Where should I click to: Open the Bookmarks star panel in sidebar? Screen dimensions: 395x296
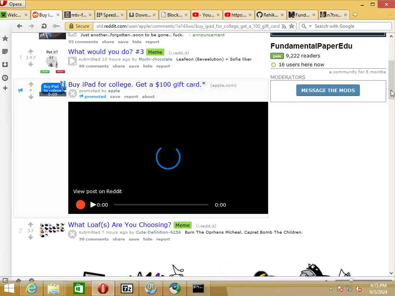(x=5, y=39)
